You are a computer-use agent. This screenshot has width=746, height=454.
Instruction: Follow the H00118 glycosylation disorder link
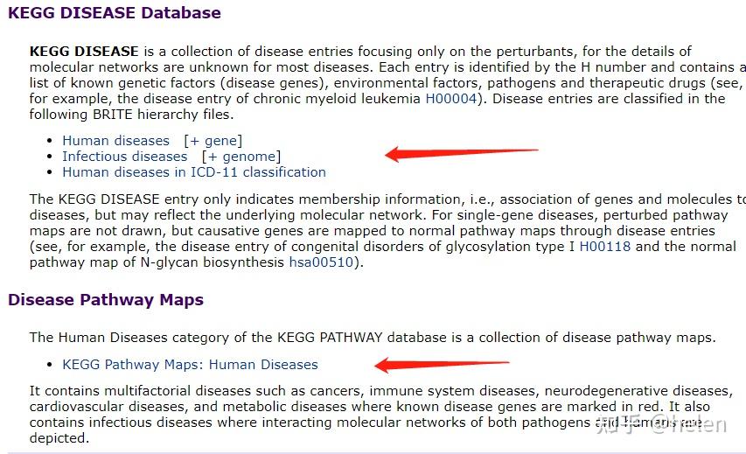pyautogui.click(x=605, y=247)
